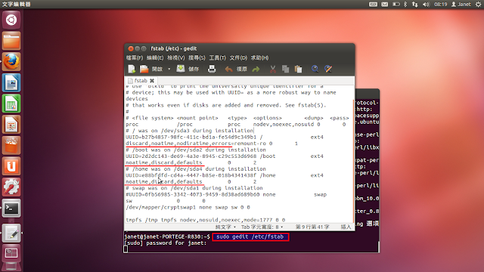Copy the selected text
Image resolution: width=484 pixels, height=272 pixels.
click(286, 69)
